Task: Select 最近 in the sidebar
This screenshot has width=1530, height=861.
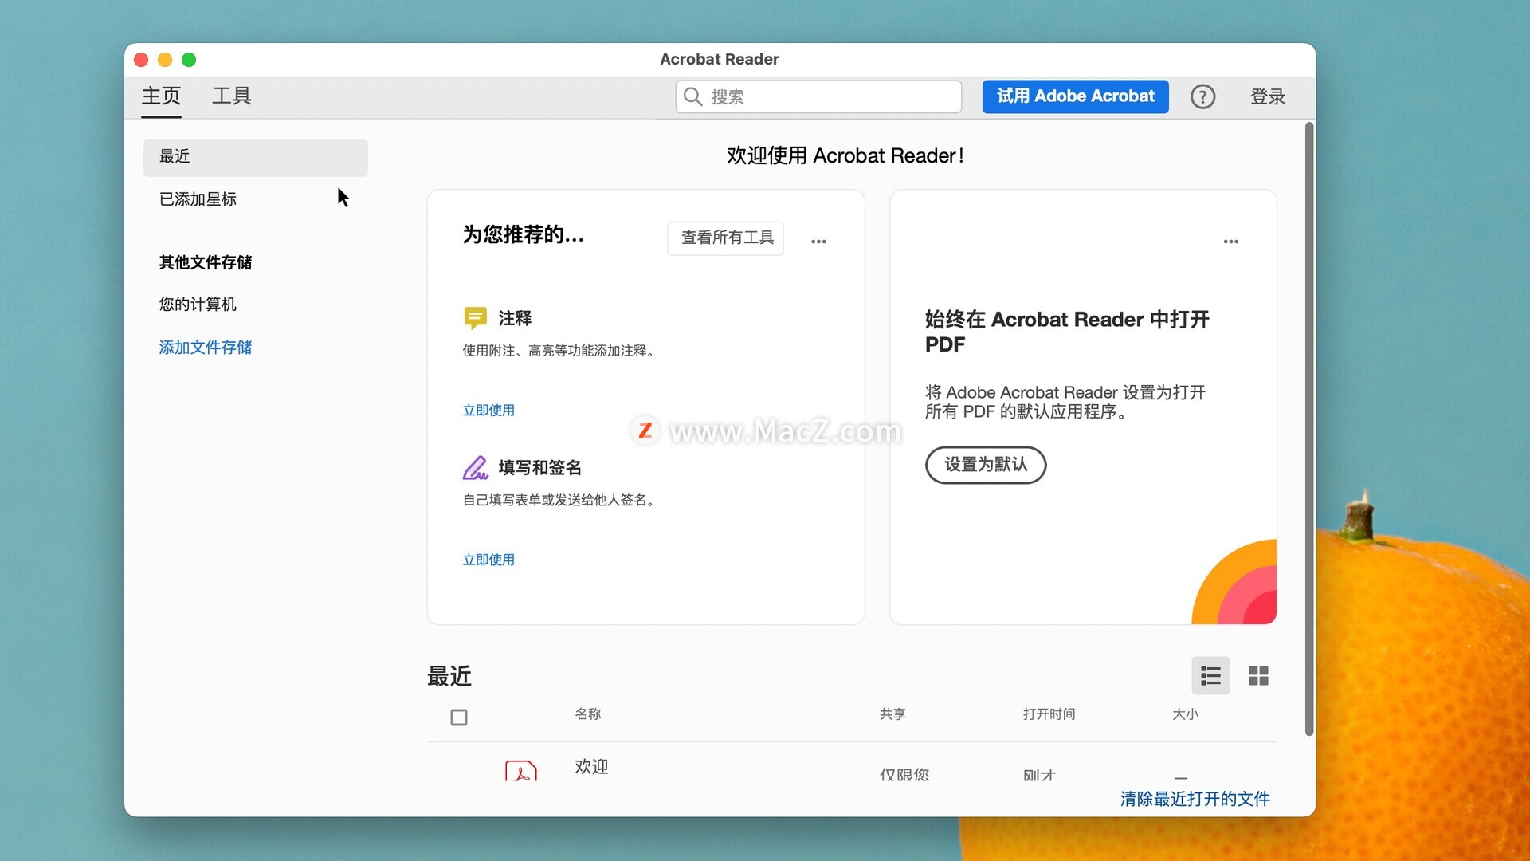Action: (x=256, y=157)
